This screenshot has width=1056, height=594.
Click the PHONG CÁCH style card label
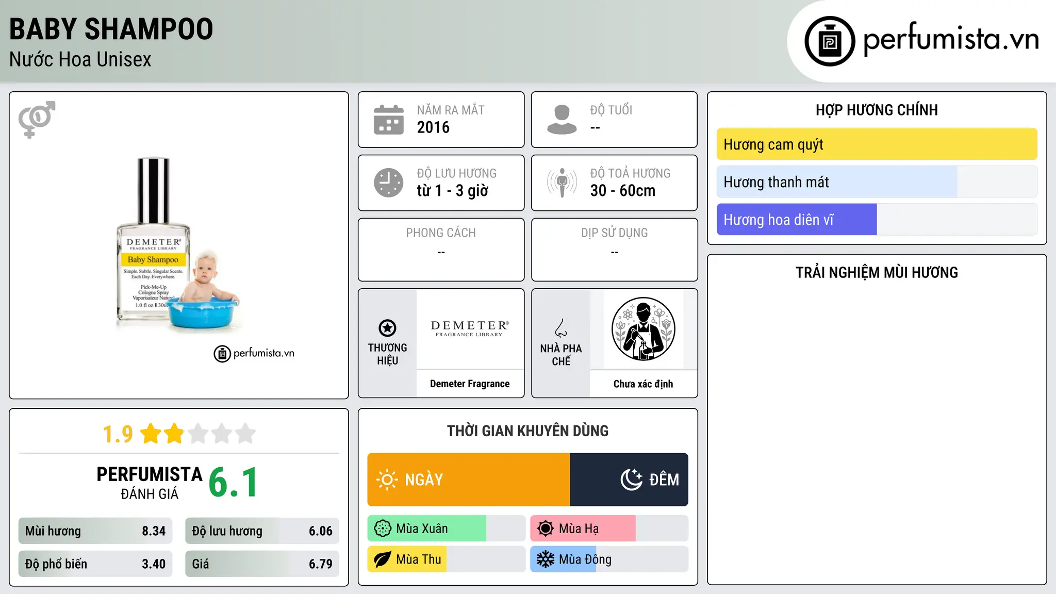tap(441, 233)
